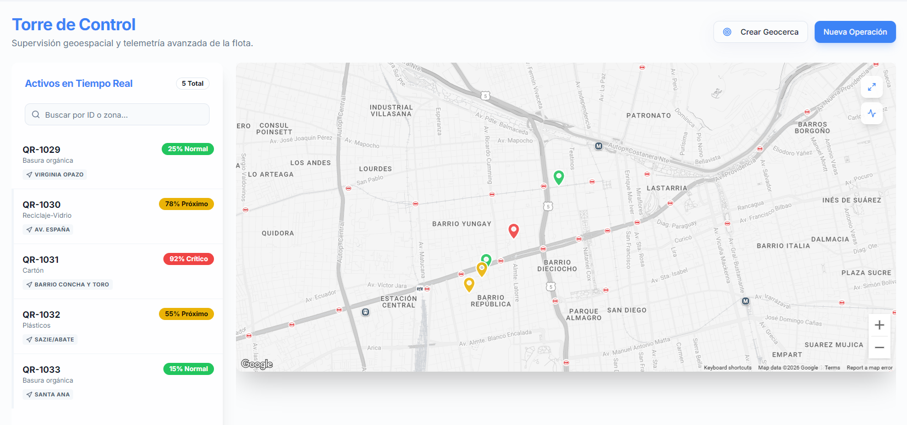Click the magnifier icon in search field

(36, 115)
